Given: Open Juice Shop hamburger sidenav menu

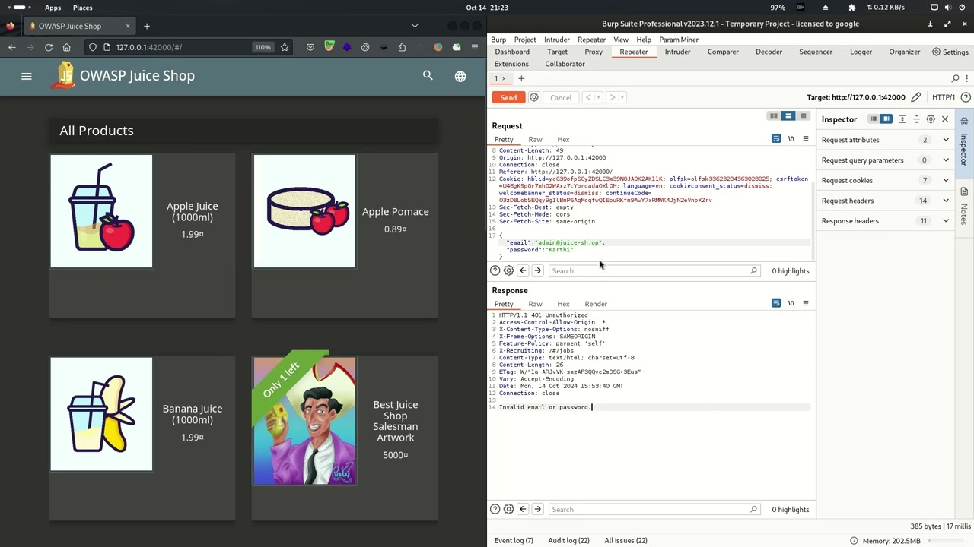Looking at the screenshot, I should (x=27, y=76).
